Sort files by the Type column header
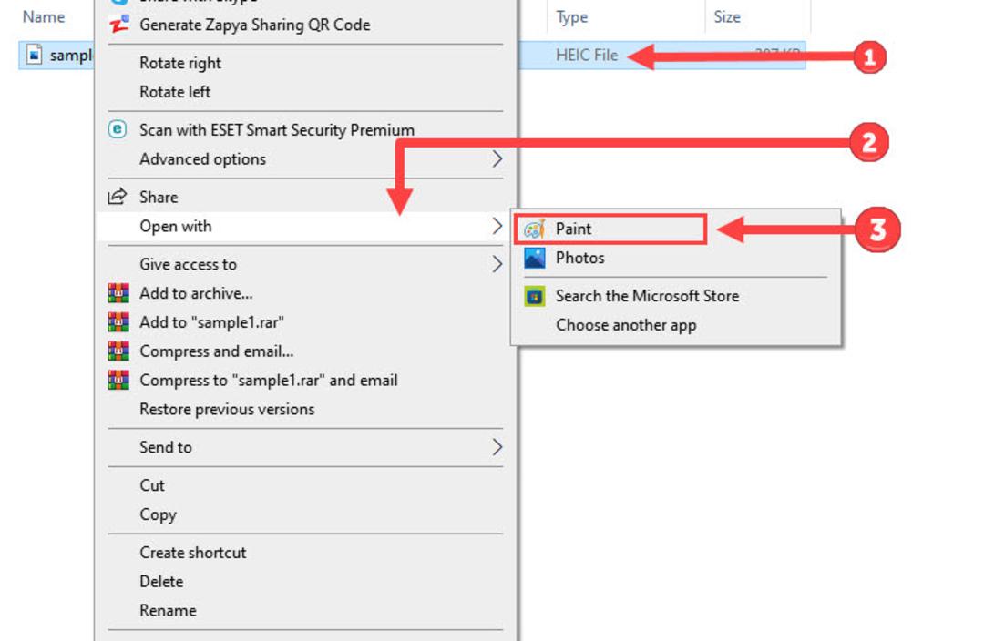 tap(571, 17)
